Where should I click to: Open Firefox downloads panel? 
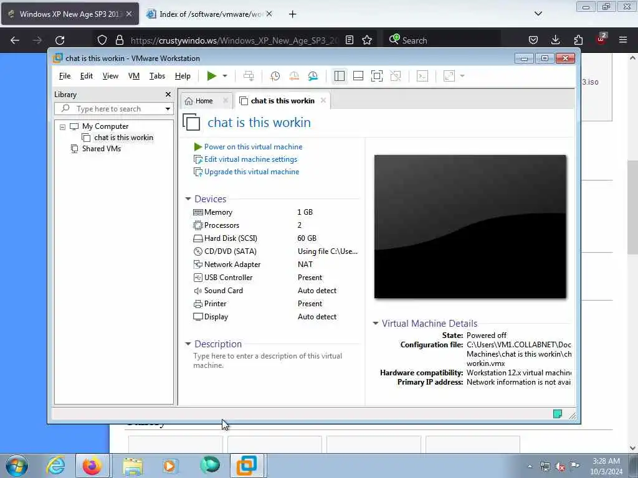pyautogui.click(x=555, y=40)
